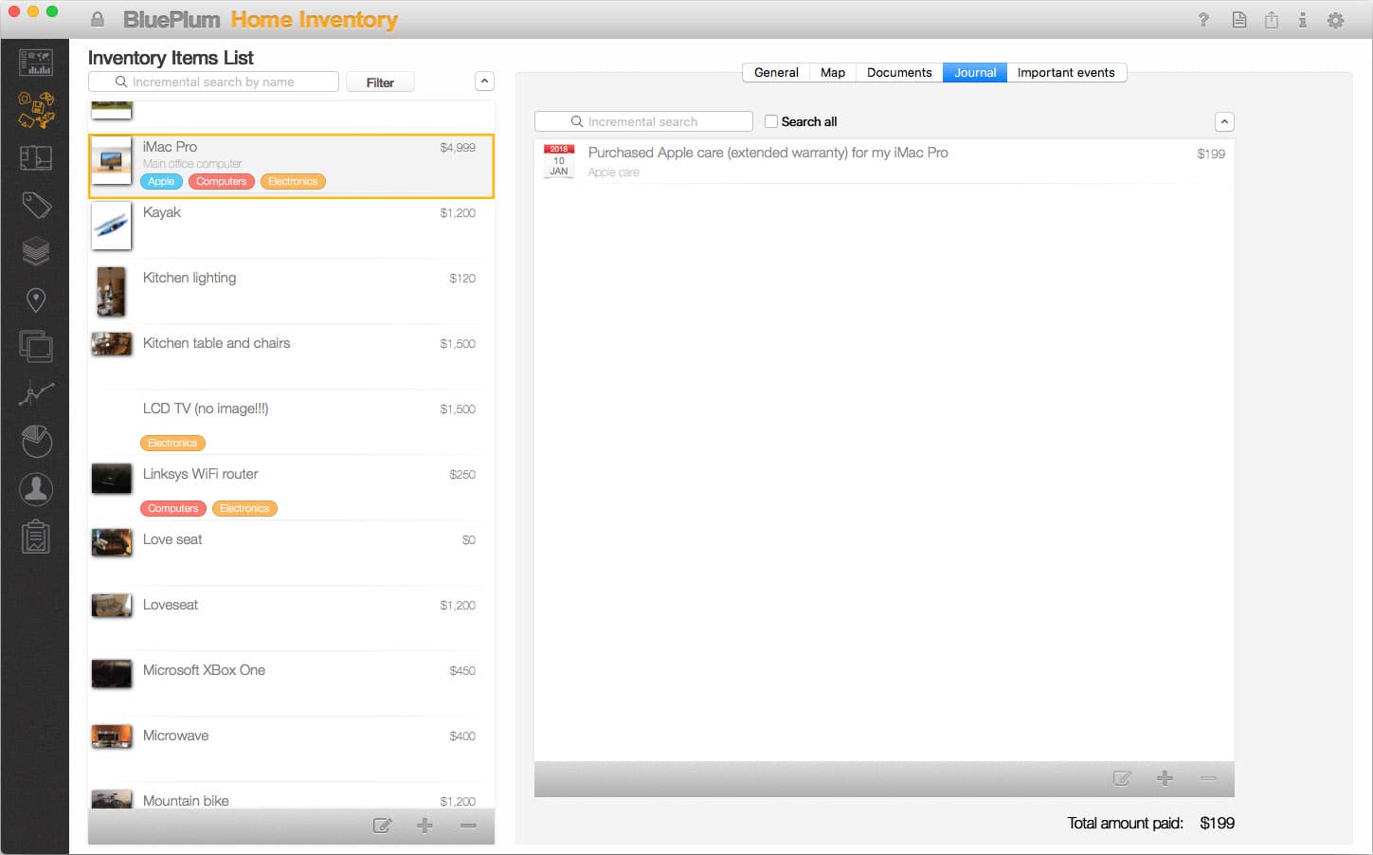Click the info icon in title bar
The width and height of the screenshot is (1373, 855).
(1303, 19)
